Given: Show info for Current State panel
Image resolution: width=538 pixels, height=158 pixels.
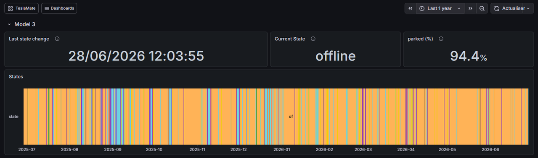Looking at the screenshot, I should click(313, 39).
